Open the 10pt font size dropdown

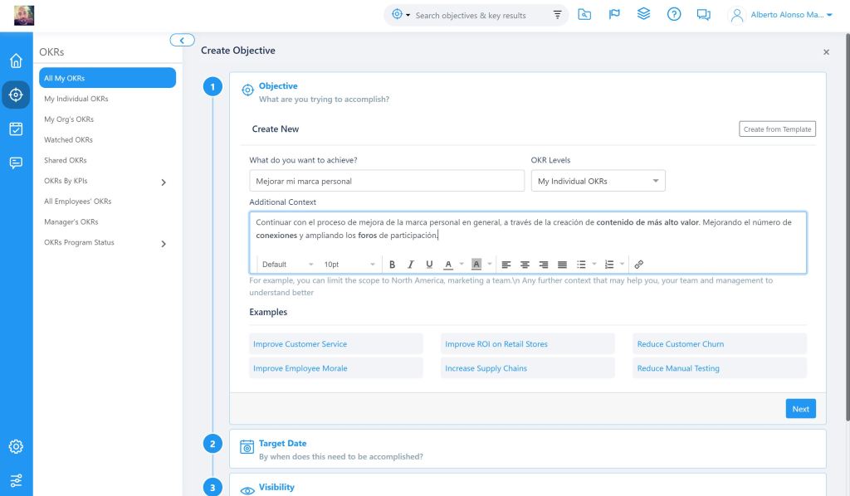pyautogui.click(x=349, y=265)
